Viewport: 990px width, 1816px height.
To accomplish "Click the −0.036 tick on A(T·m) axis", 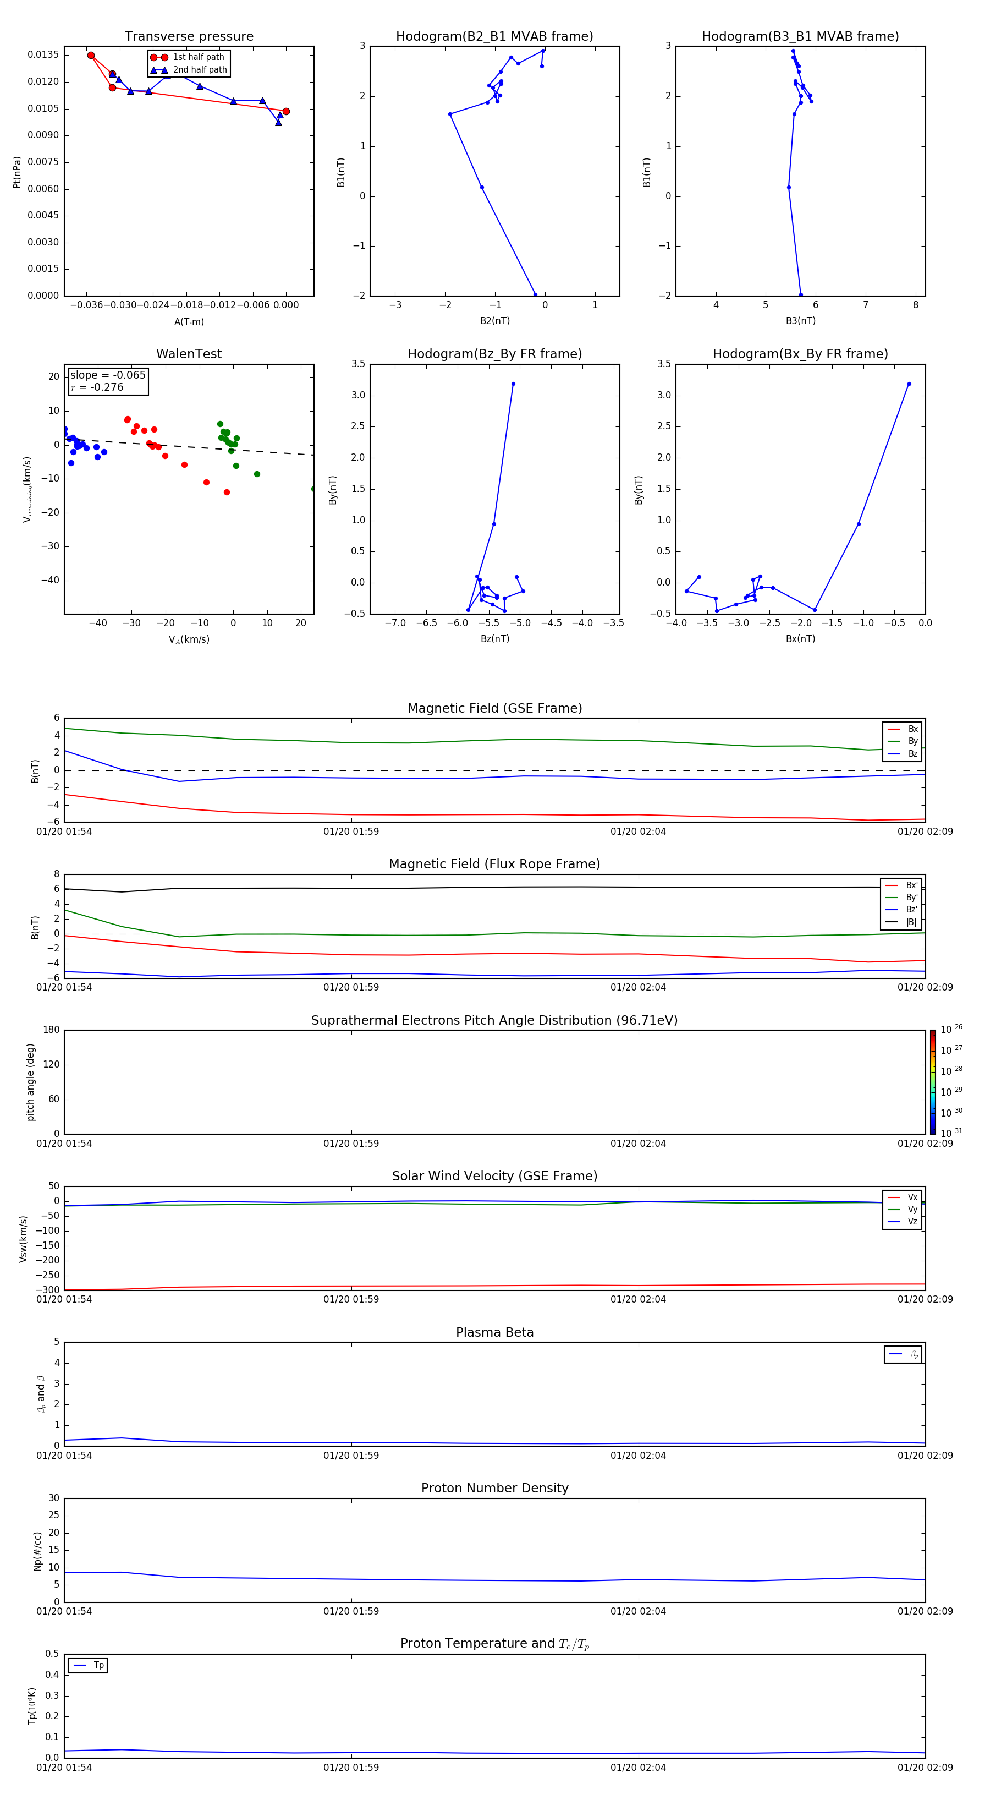I will (85, 305).
